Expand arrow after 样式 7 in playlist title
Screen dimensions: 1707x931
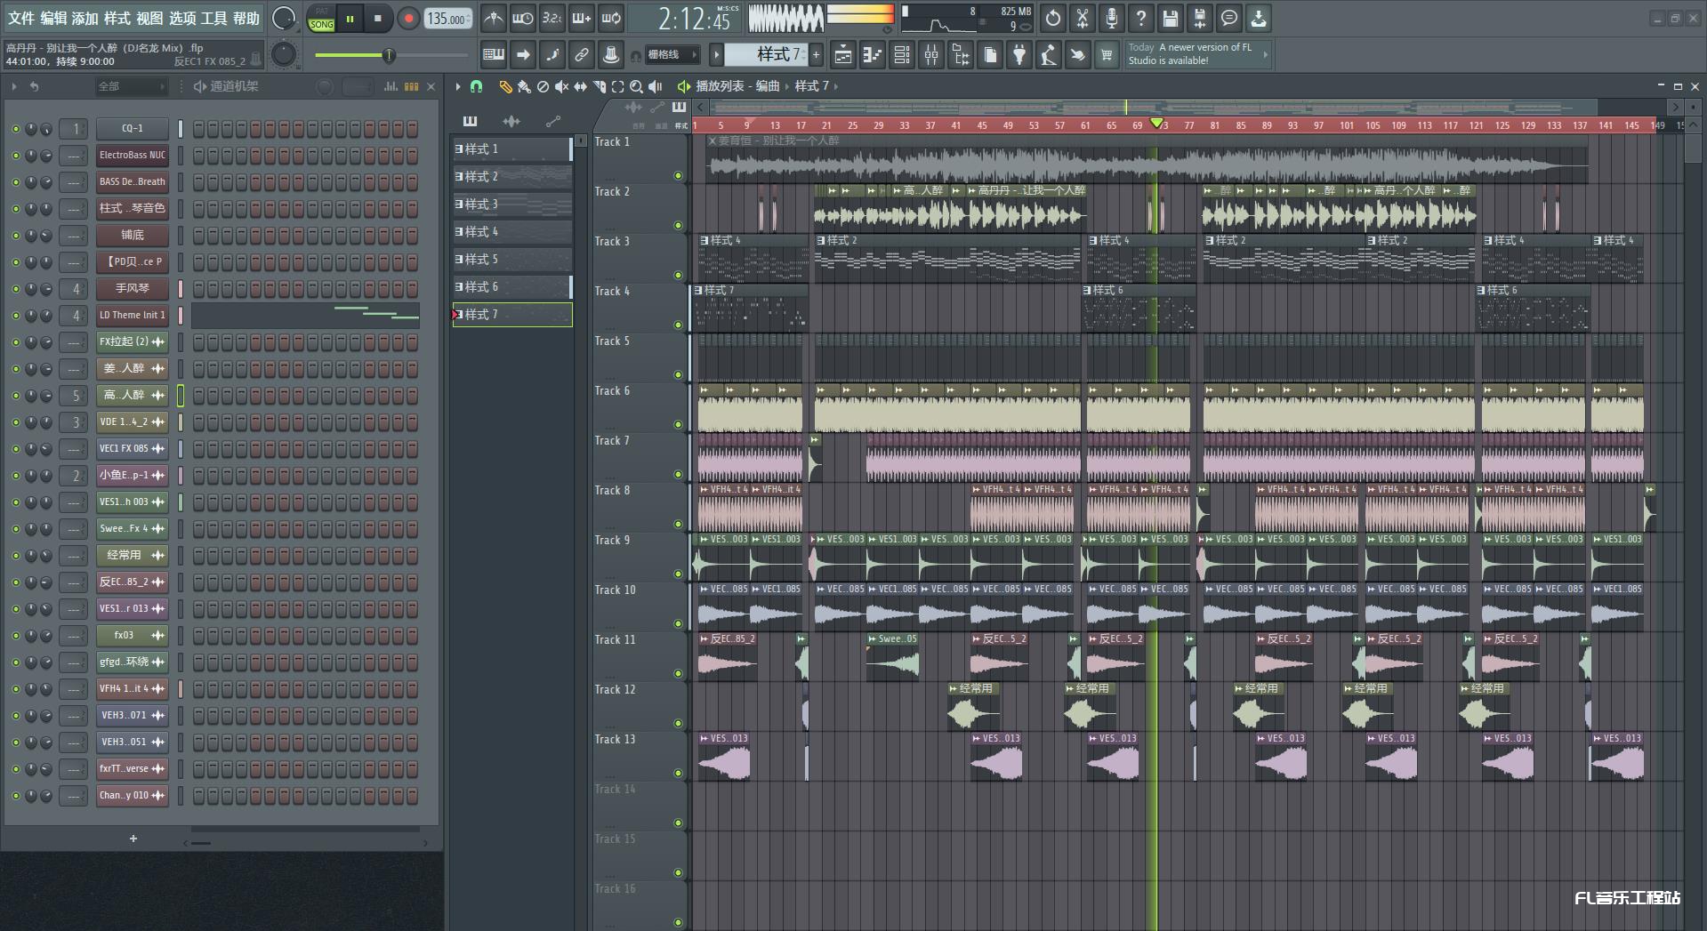click(835, 86)
